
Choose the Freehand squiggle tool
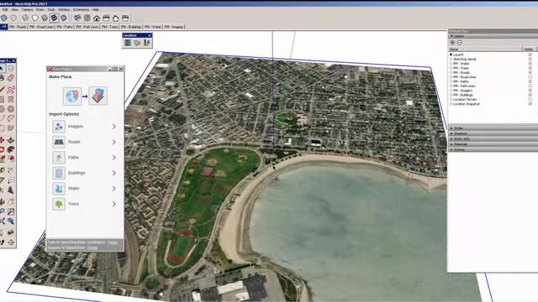[11, 90]
